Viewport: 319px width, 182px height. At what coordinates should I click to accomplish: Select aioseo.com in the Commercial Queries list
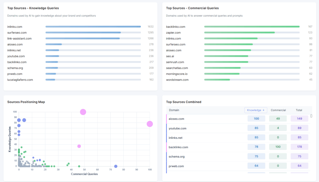(173, 50)
